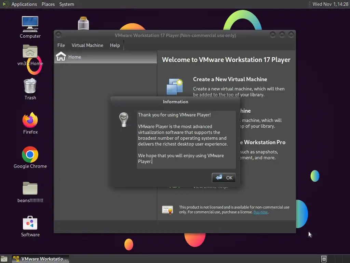The width and height of the screenshot is (350, 263).
Task: Click the Create a New Virtual Machine icon
Action: pyautogui.click(x=175, y=87)
